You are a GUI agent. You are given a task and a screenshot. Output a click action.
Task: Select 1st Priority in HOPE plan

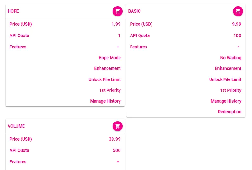[110, 90]
